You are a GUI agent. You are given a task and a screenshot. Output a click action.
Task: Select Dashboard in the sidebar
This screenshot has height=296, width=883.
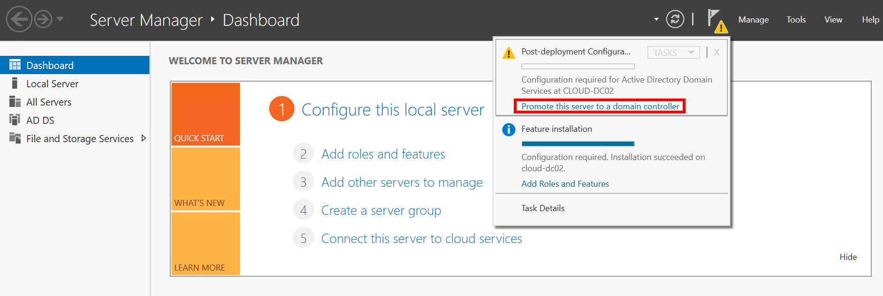pyautogui.click(x=75, y=65)
